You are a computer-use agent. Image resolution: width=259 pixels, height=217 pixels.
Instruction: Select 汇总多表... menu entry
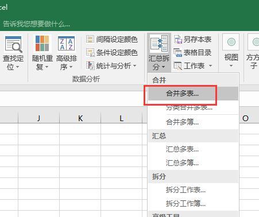tap(194, 149)
